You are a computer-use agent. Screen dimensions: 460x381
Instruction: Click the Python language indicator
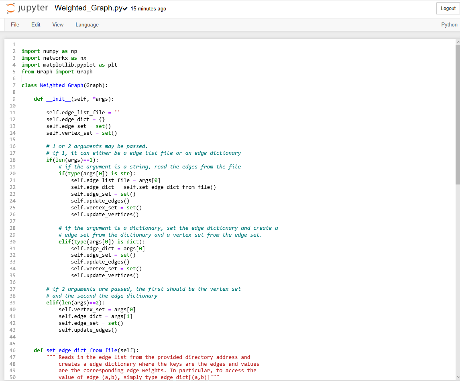(x=449, y=24)
